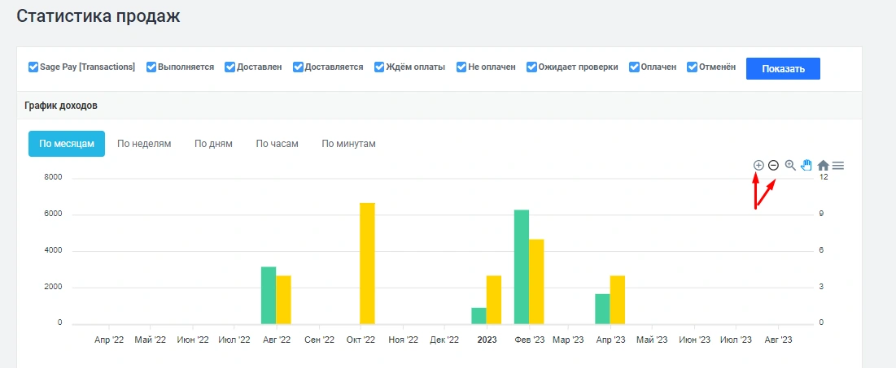Toggle the Выполняется checkbox
896x368 pixels.
tap(151, 67)
